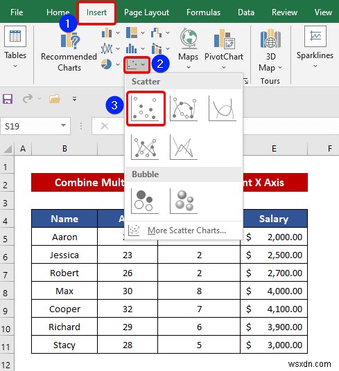Open the charts group dialog launcher
This screenshot has height=371, width=339.
[x=246, y=81]
